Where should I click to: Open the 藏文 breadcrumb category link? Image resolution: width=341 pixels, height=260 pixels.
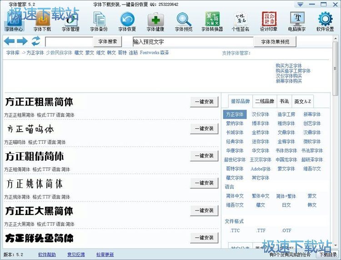click(79, 53)
